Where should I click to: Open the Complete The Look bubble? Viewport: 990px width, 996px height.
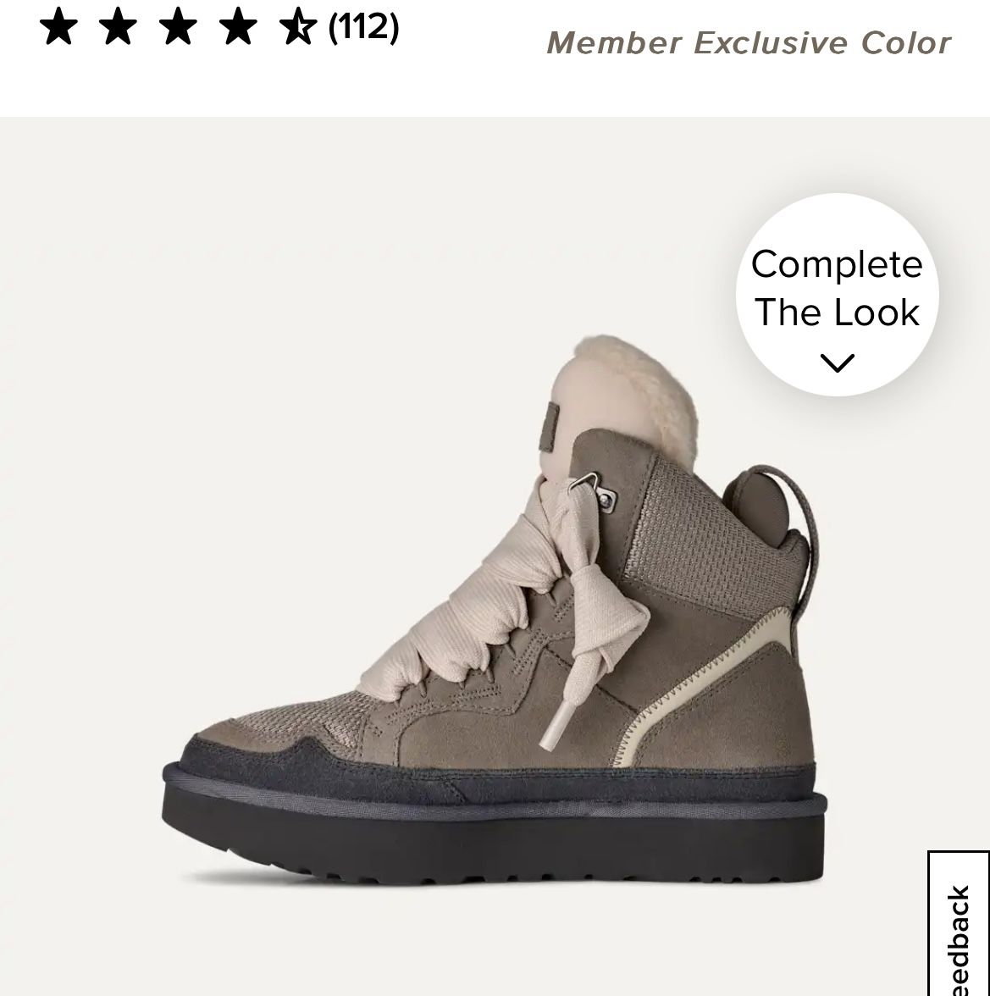pyautogui.click(x=837, y=295)
